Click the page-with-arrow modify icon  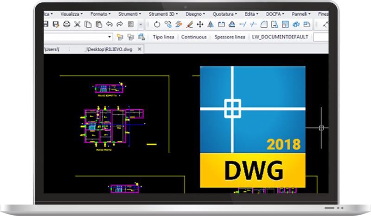(x=275, y=25)
